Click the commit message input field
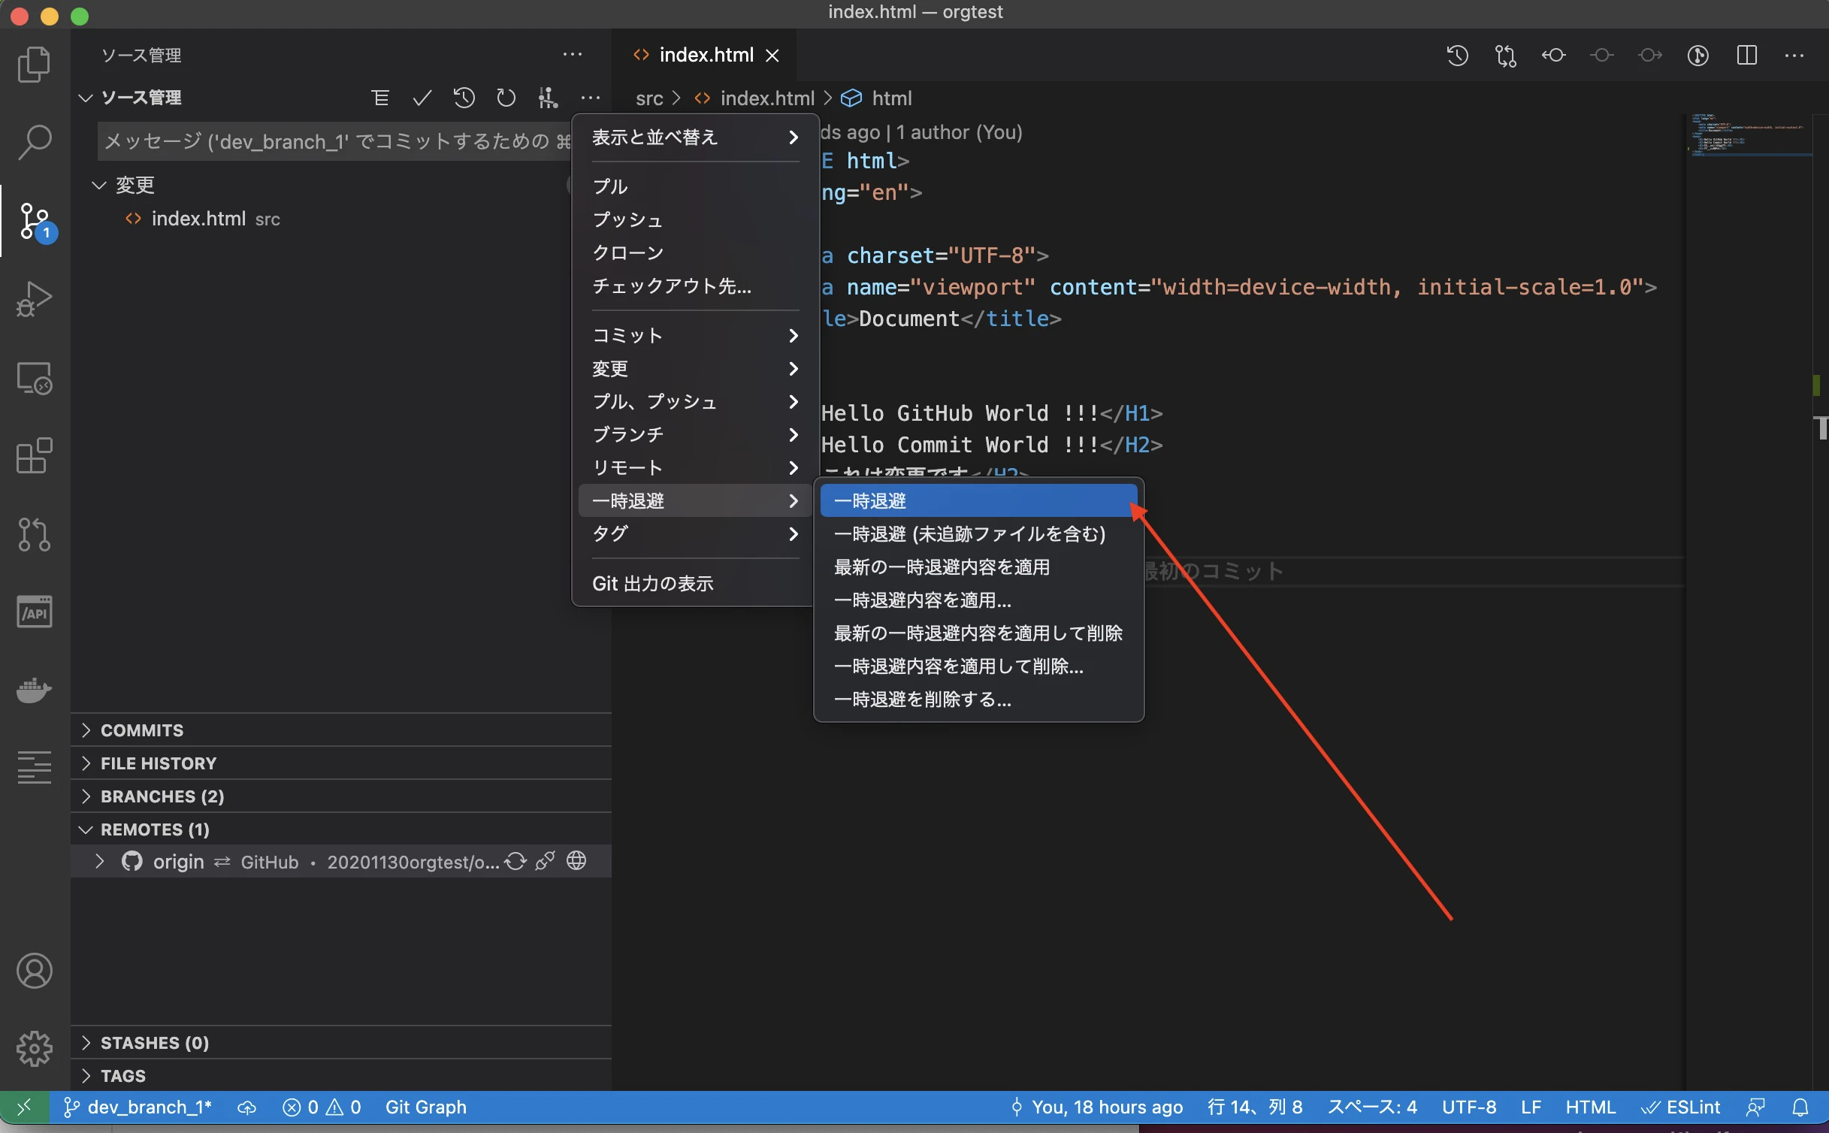 [335, 141]
